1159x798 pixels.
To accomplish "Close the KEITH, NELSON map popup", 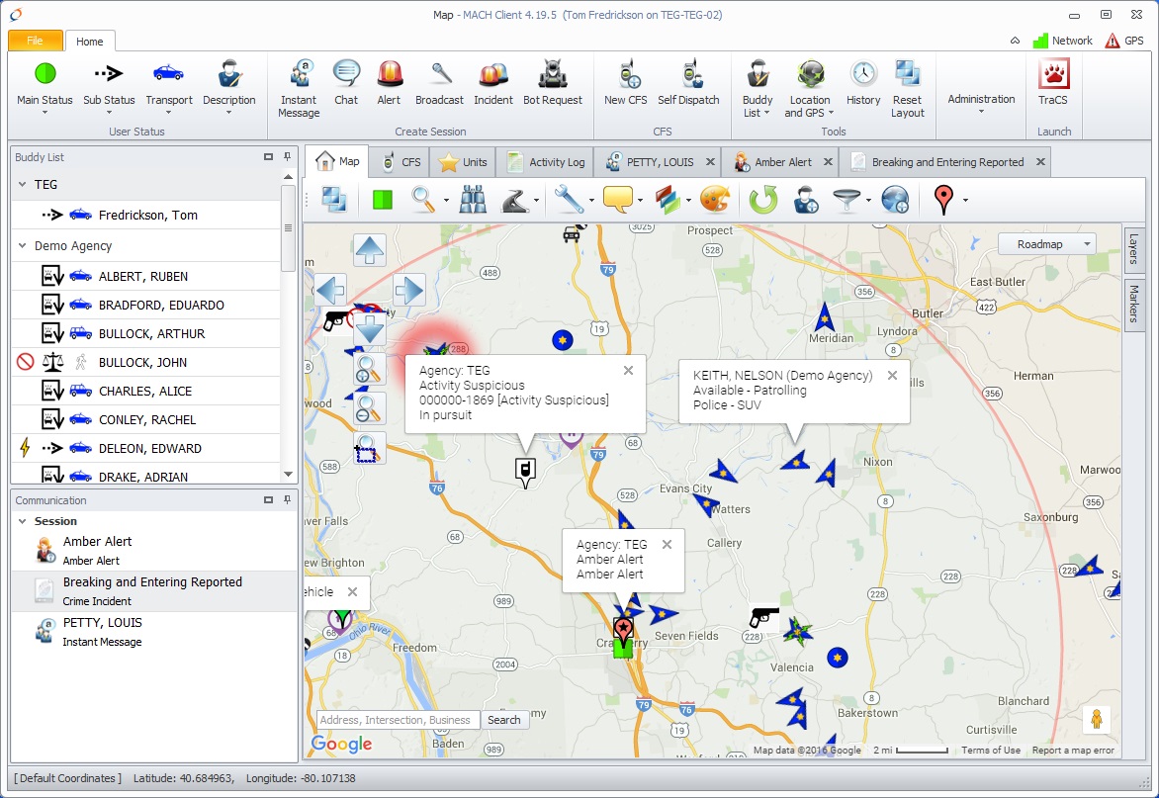I will (x=892, y=376).
